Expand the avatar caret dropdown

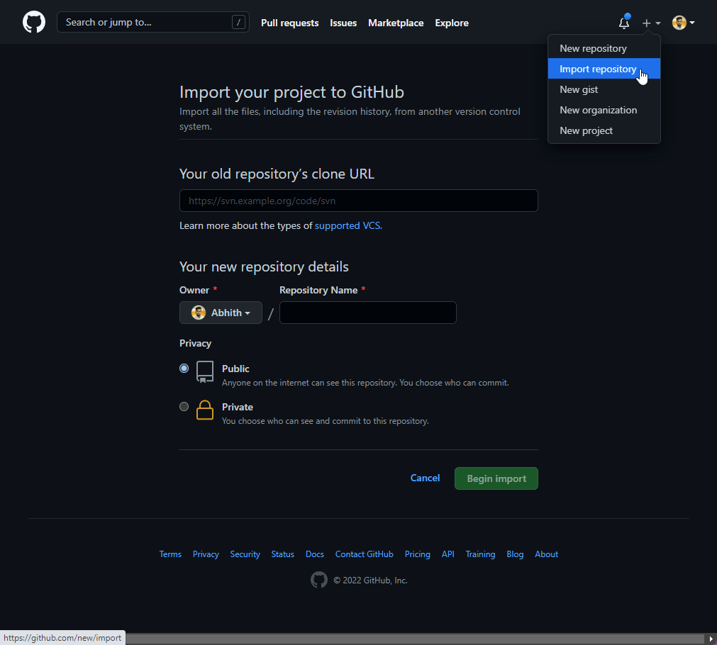click(x=691, y=22)
